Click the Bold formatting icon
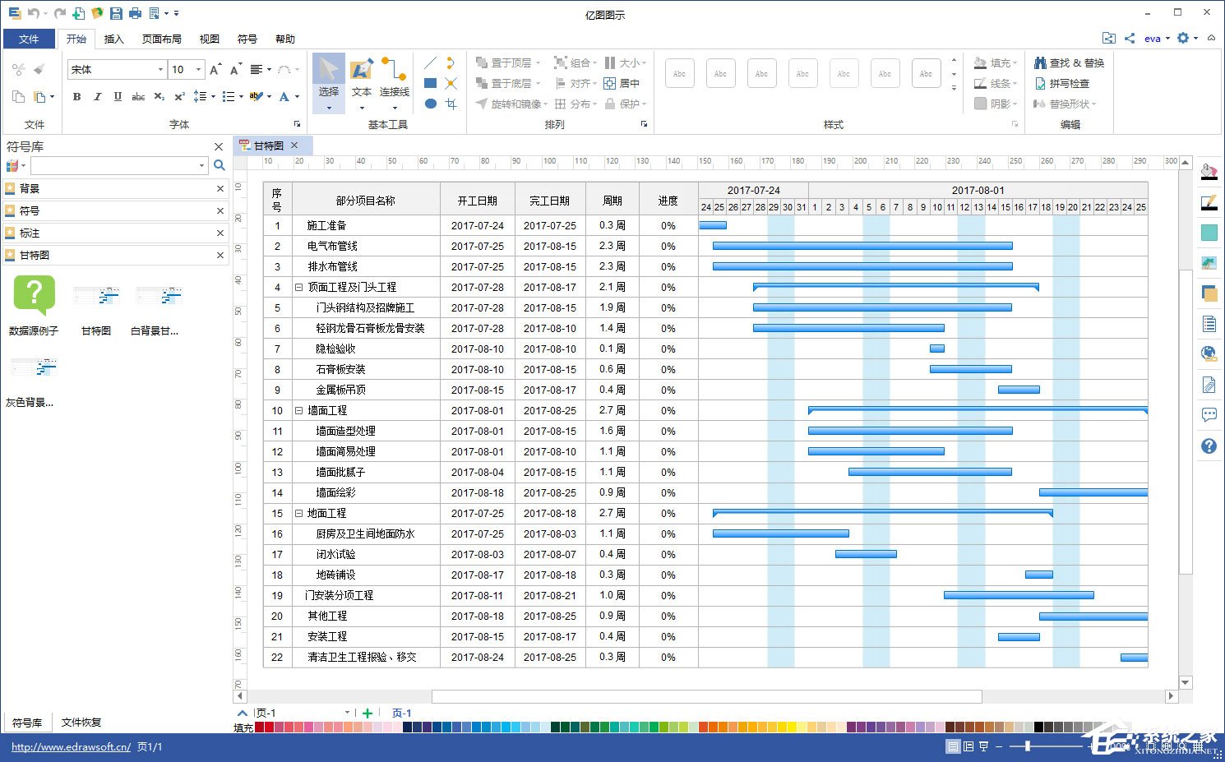Viewport: 1225px width, 762px height. point(76,97)
